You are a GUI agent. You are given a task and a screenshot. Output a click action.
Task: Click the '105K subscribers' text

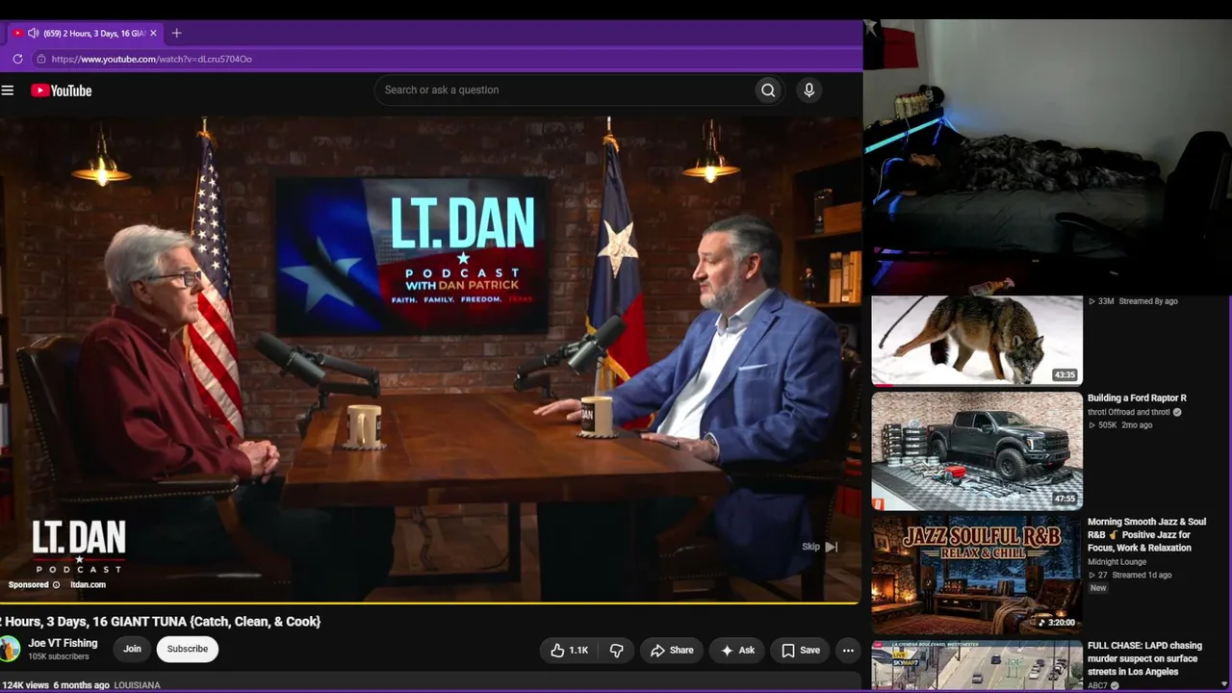pos(59,656)
